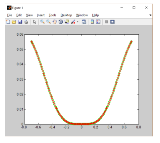Click the dock figure arrow at menu bar right

point(150,15)
